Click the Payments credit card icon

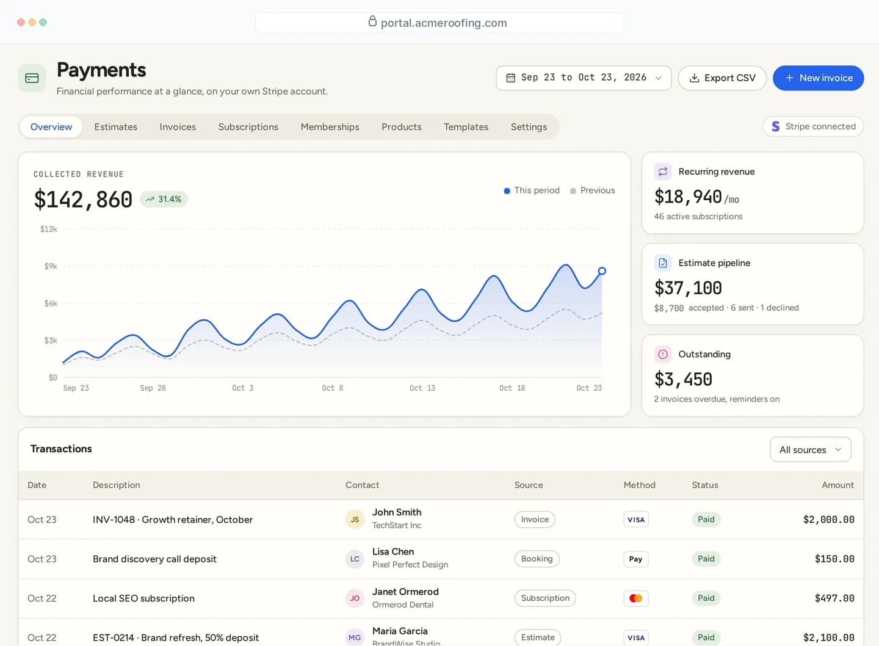(32, 78)
